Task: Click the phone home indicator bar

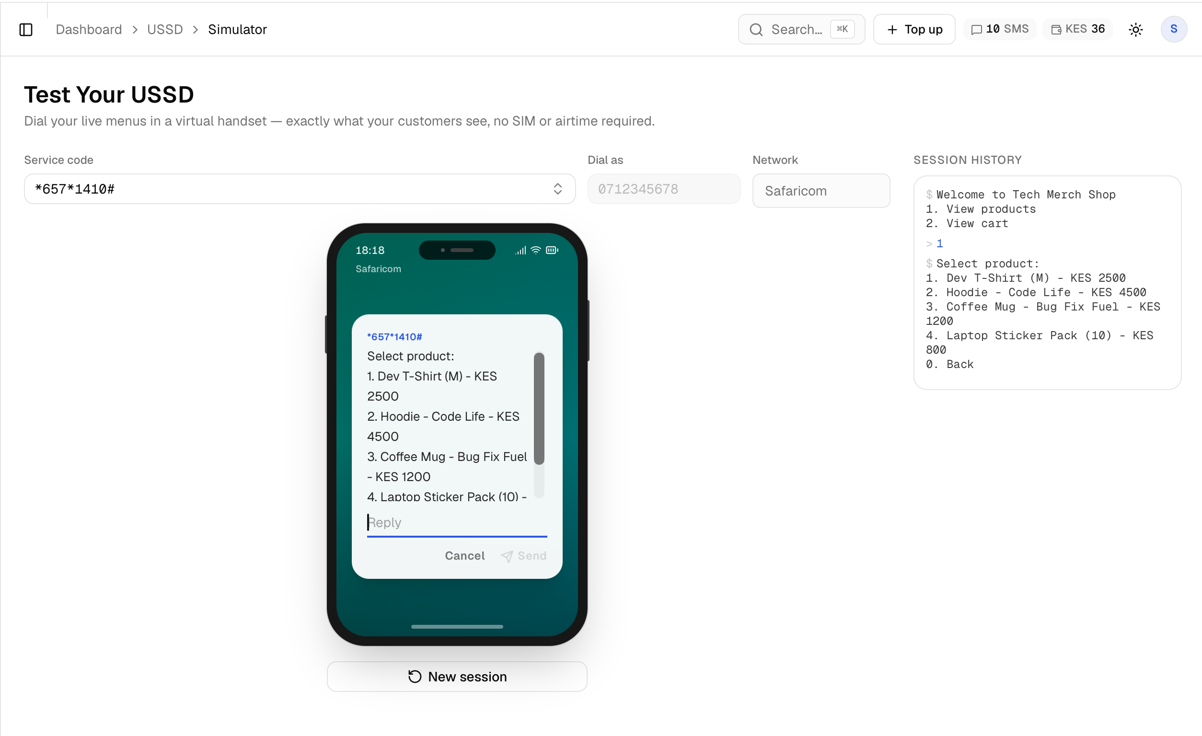Action: pos(457,627)
